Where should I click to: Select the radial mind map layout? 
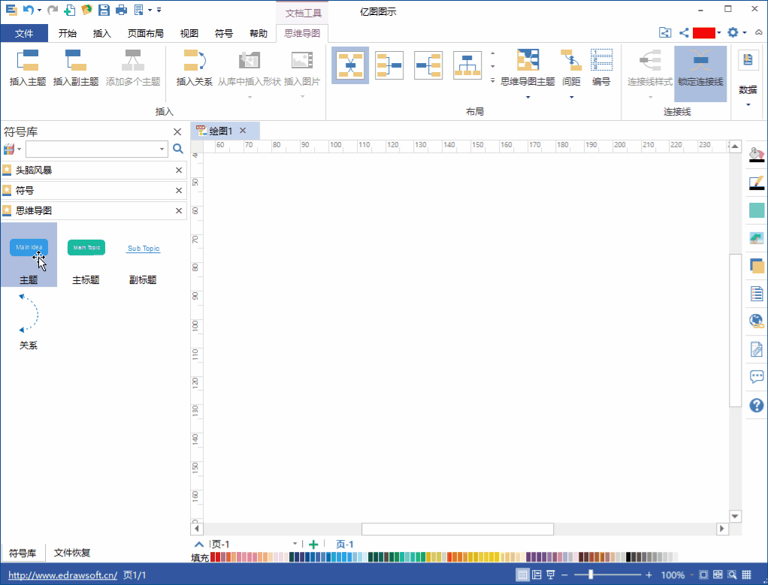pos(350,65)
